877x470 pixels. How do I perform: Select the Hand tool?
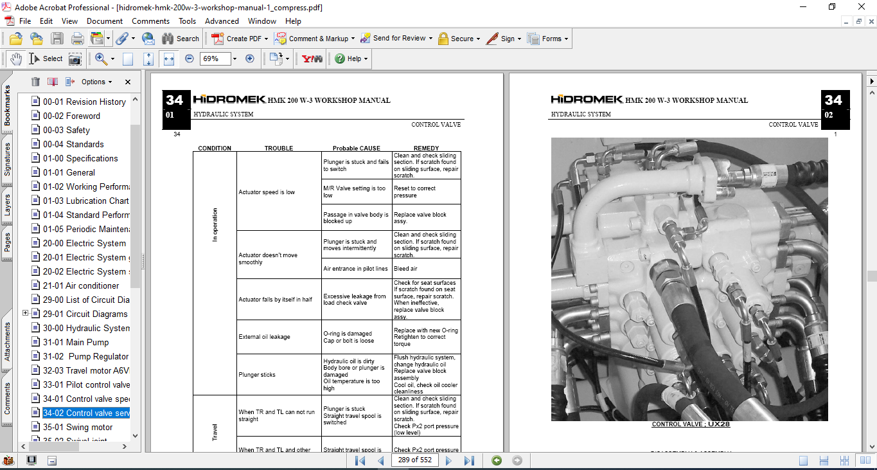click(15, 59)
